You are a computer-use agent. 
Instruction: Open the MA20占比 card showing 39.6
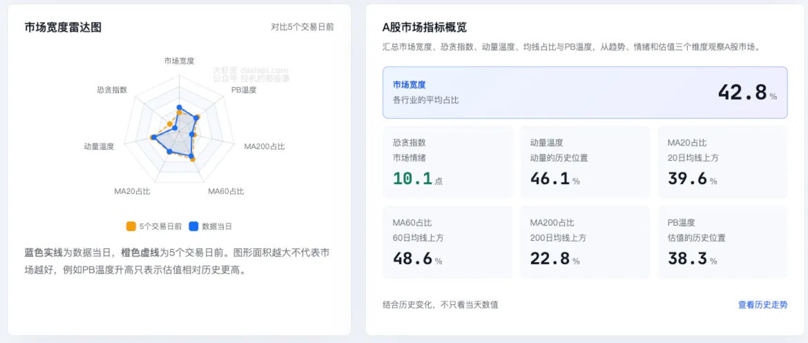click(x=722, y=161)
